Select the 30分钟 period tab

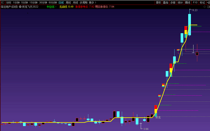click(43, 3)
